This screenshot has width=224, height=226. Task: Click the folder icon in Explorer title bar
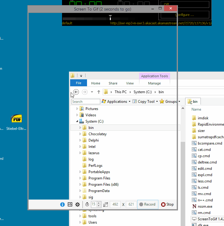click(x=73, y=75)
